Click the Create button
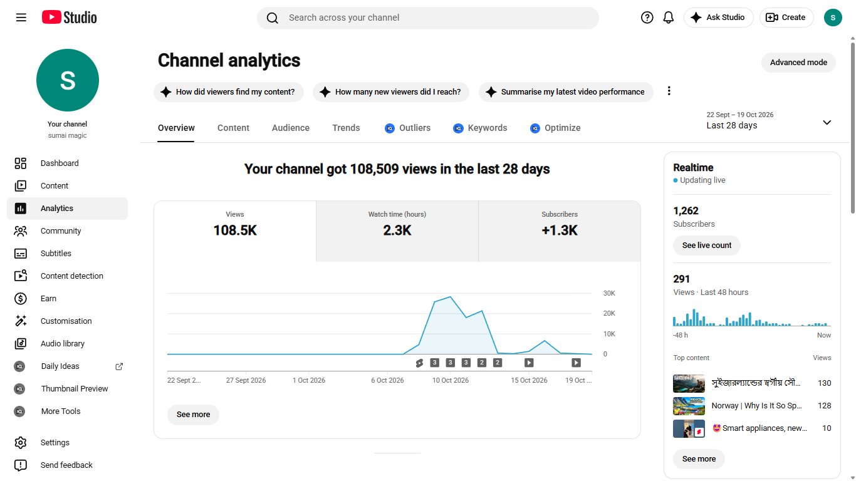The image size is (856, 481). [786, 18]
